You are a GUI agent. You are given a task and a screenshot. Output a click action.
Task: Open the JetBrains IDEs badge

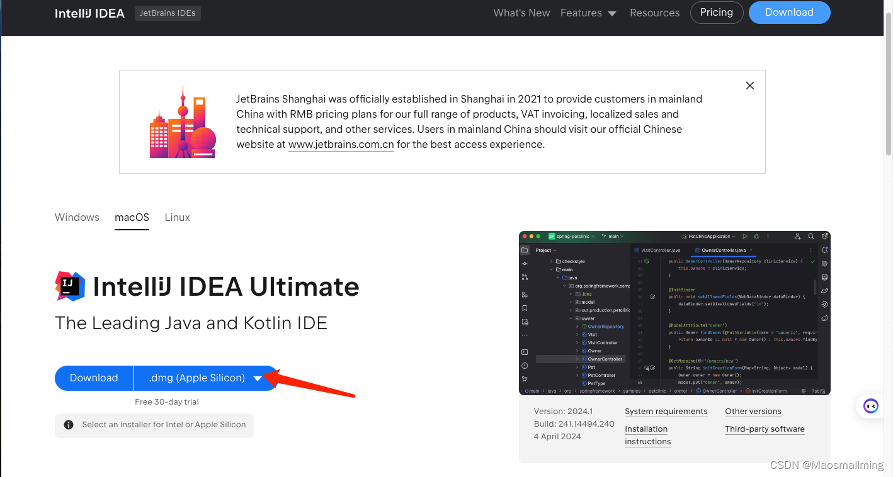tap(168, 13)
